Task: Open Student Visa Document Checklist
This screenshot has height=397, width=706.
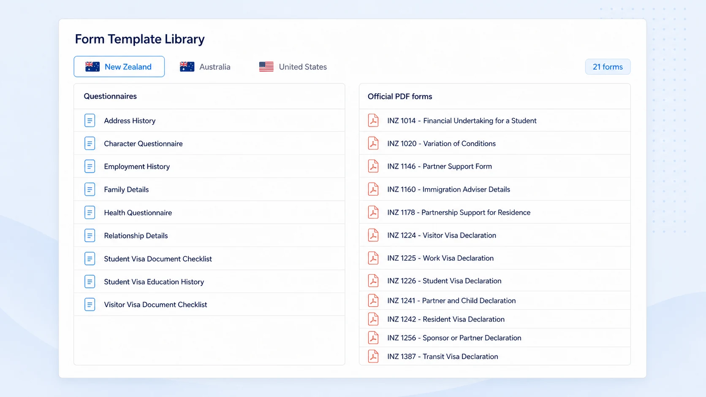Action: [209, 259]
